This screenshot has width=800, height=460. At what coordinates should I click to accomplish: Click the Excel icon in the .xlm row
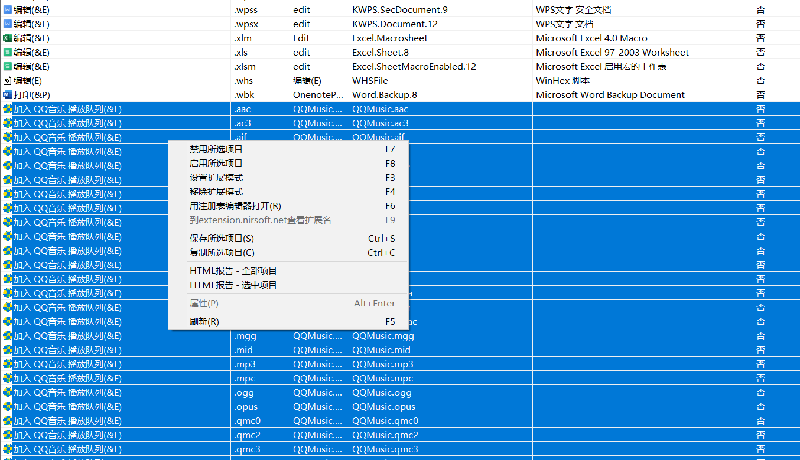tap(7, 38)
